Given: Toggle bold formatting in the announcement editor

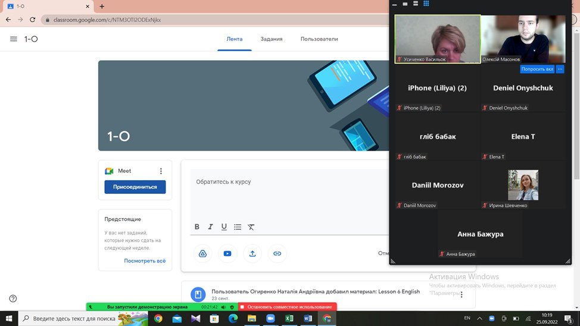Looking at the screenshot, I should point(197,227).
